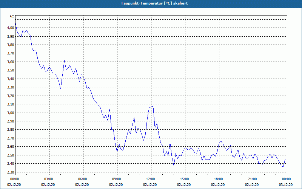Select the 2,50 y-axis label
Viewport: 302px width, 189px height.
tap(11, 155)
